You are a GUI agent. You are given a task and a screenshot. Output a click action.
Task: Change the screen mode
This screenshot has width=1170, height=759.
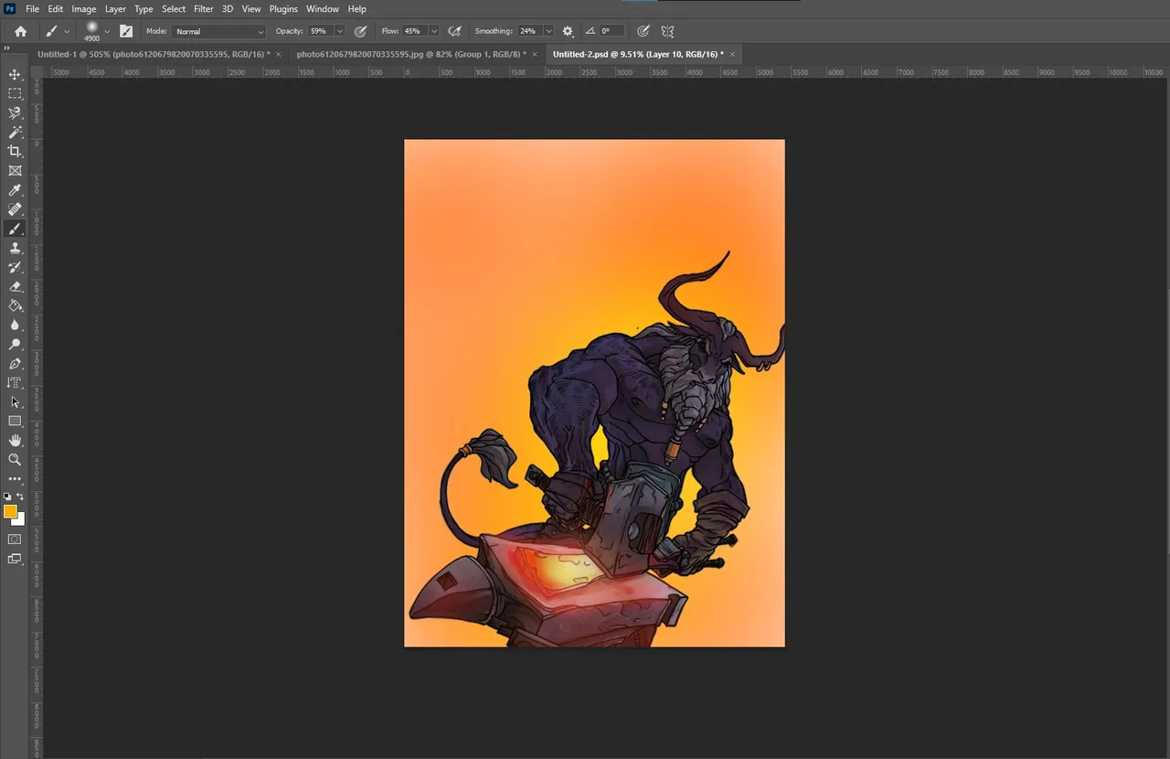[x=15, y=559]
